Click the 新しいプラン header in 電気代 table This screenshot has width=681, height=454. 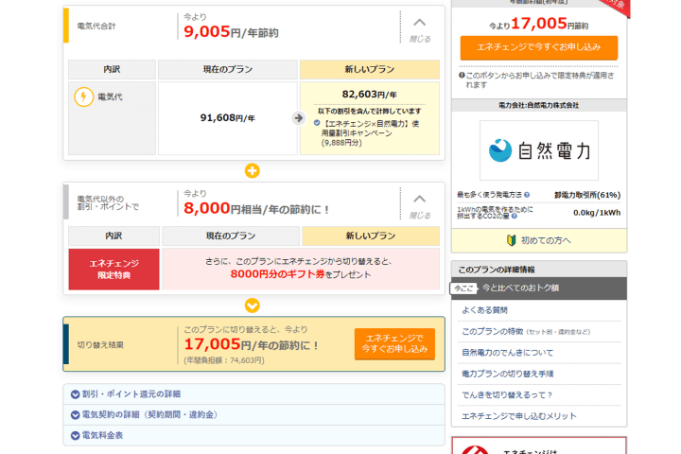(x=370, y=69)
